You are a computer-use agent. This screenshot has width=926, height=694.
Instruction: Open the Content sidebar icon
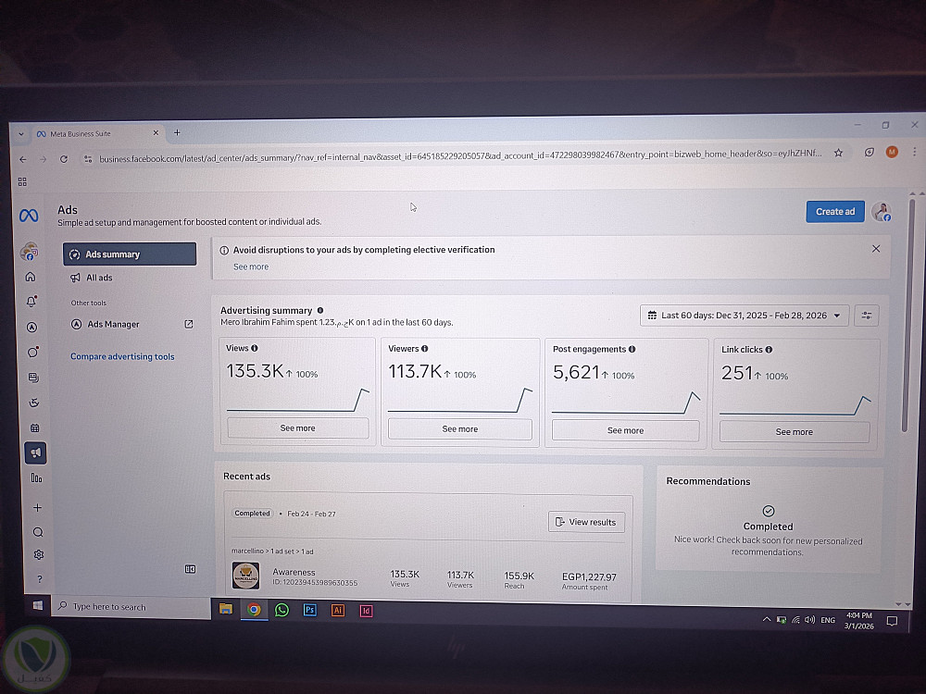click(x=33, y=378)
